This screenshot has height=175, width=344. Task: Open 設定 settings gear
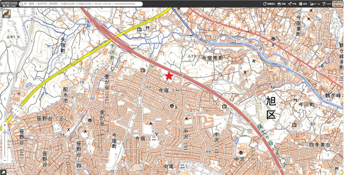(x=303, y=3)
